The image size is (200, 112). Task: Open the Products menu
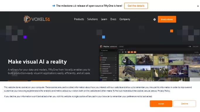[79, 19]
